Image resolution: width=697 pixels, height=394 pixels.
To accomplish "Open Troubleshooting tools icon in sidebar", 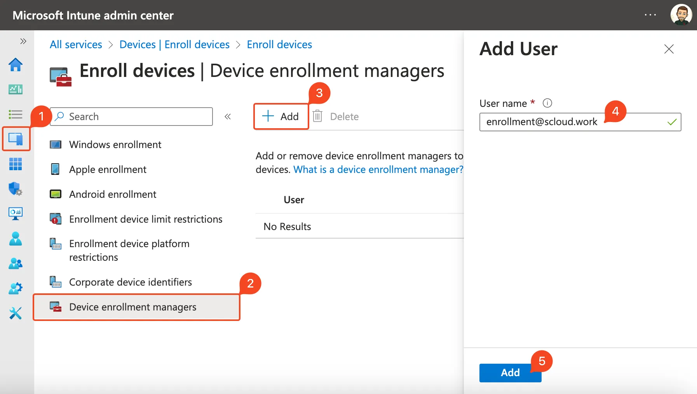I will point(16,313).
